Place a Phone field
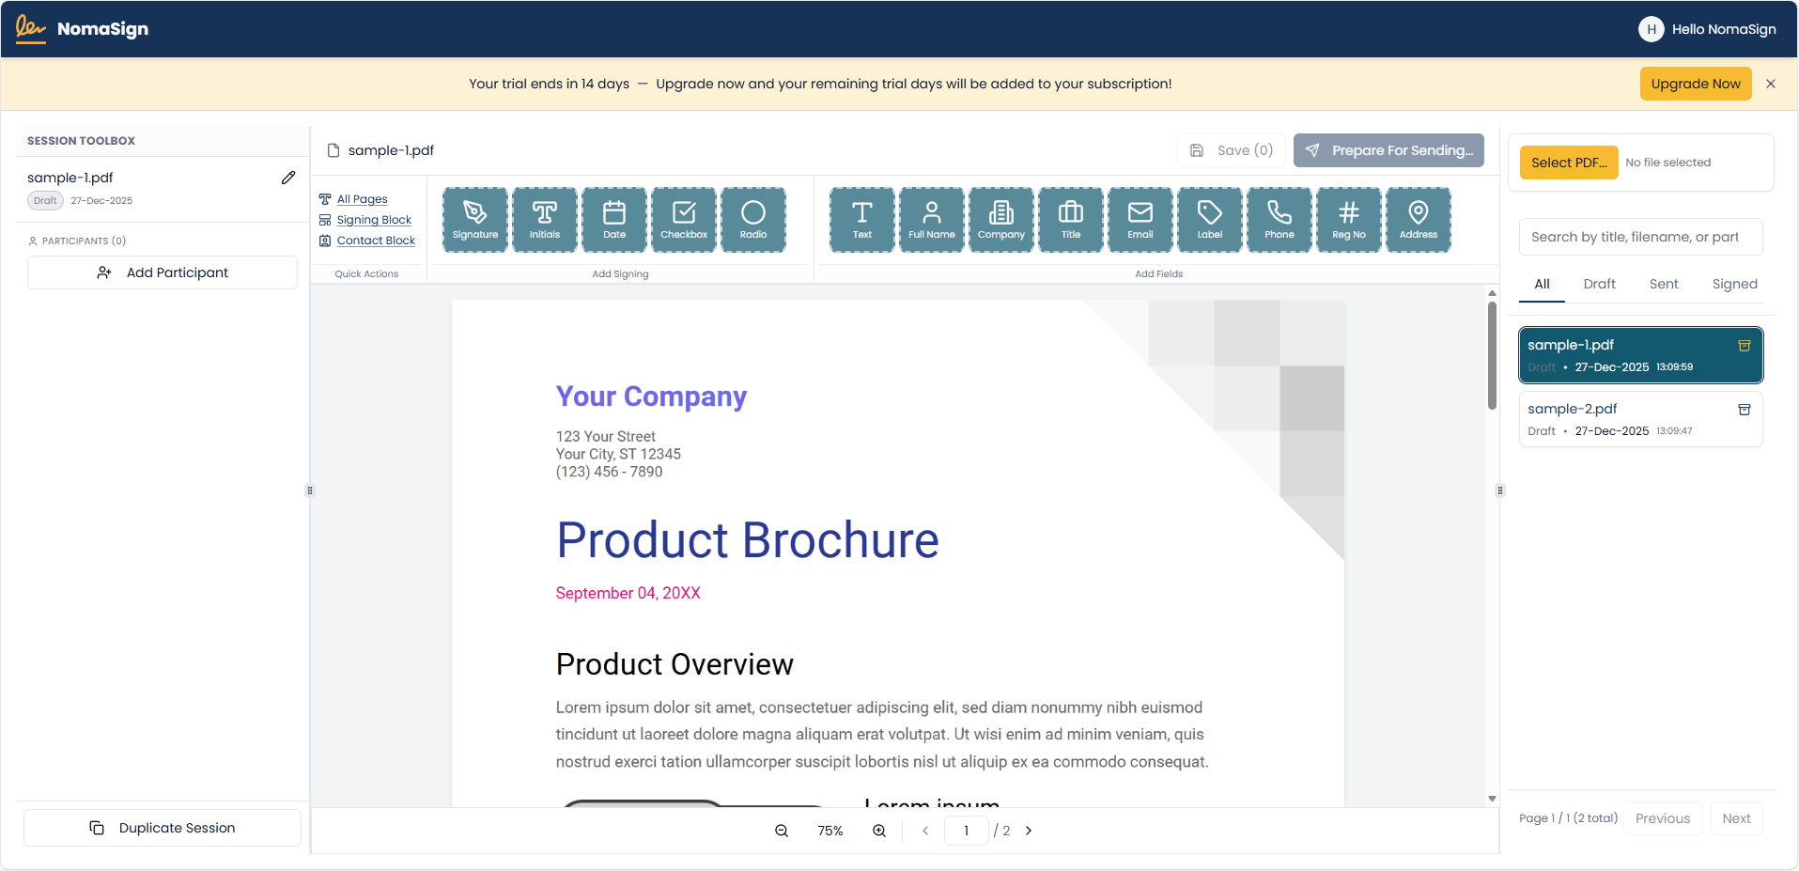This screenshot has height=871, width=1799. tap(1279, 219)
